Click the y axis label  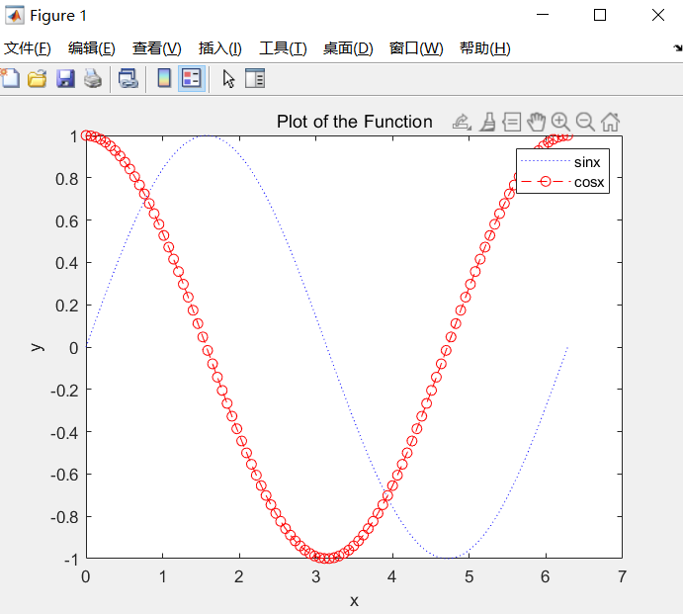(38, 347)
